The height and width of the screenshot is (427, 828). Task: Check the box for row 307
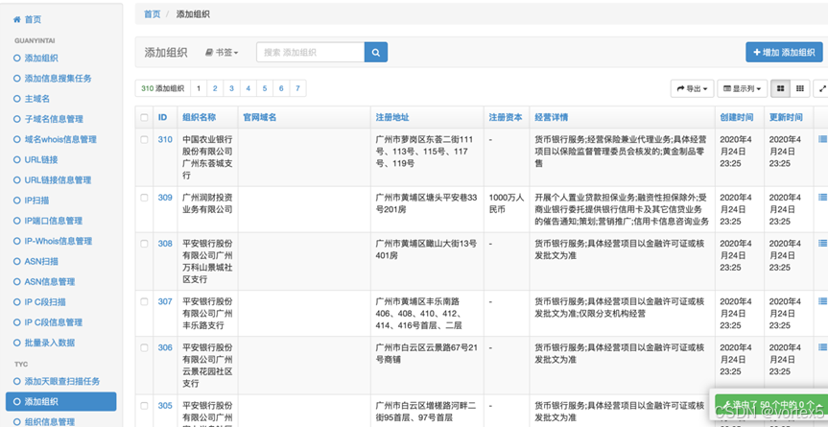coord(144,301)
